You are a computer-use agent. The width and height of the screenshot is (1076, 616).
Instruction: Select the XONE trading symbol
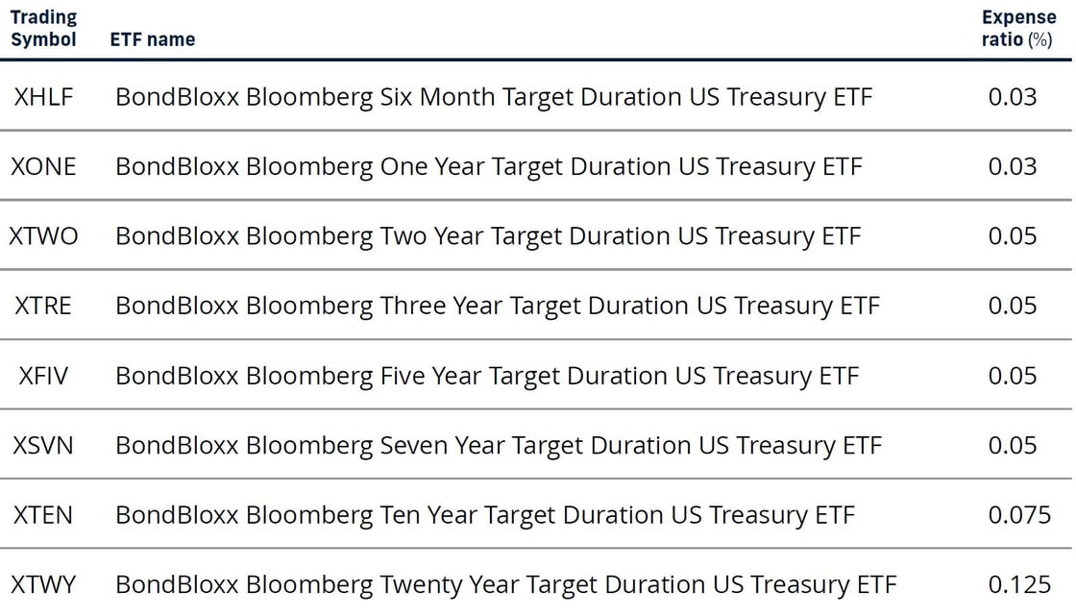(x=43, y=166)
